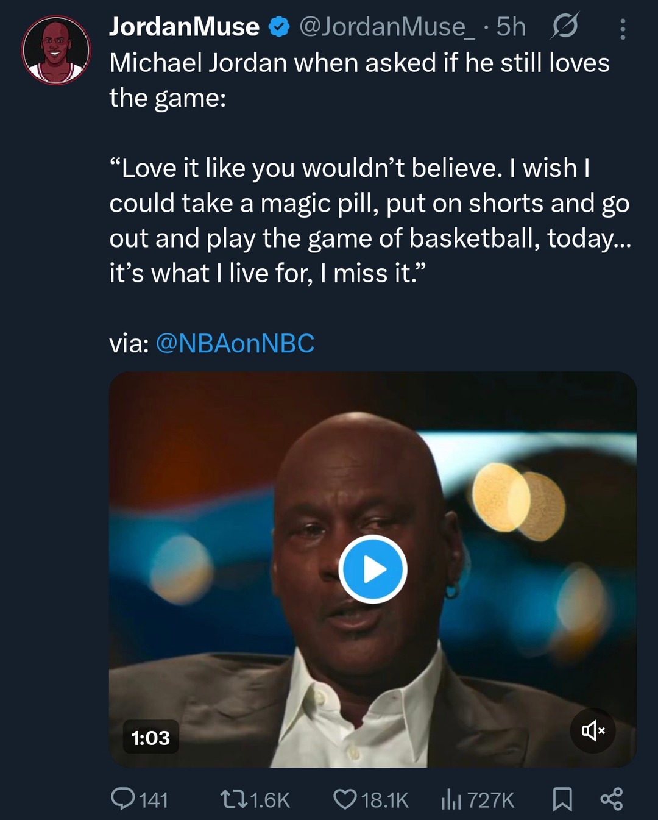Image resolution: width=658 pixels, height=820 pixels.
Task: View tweet analytics via the bar chart icon
Action: click(x=451, y=799)
